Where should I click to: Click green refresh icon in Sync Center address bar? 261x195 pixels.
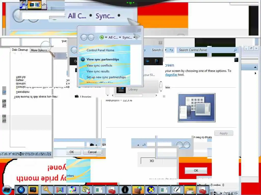[x=101, y=37]
